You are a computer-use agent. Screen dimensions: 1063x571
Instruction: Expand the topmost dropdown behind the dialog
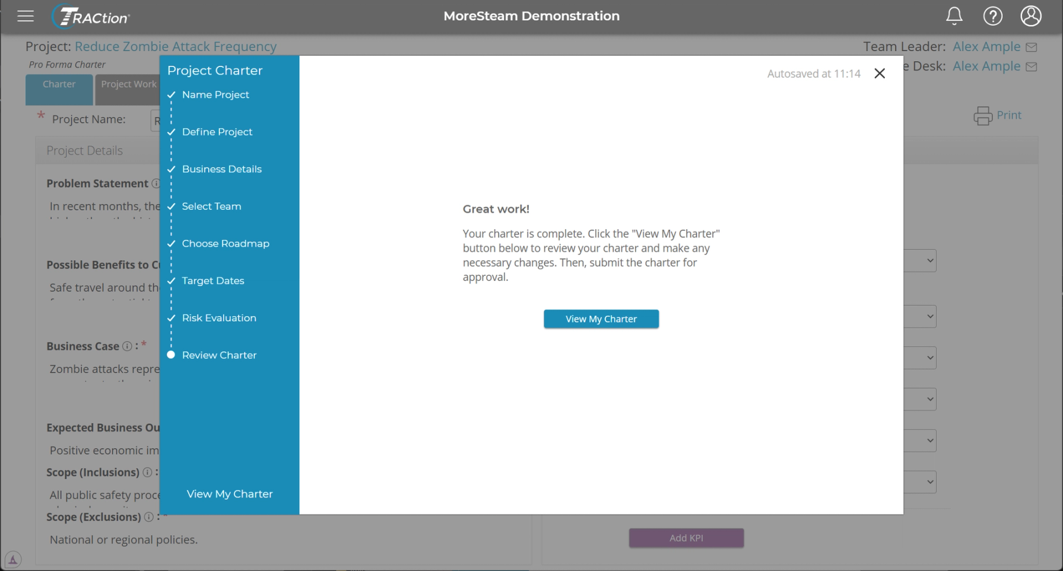point(921,261)
